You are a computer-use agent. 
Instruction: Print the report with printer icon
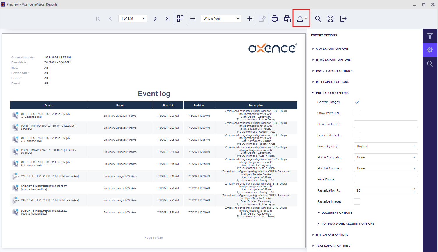coord(274,19)
